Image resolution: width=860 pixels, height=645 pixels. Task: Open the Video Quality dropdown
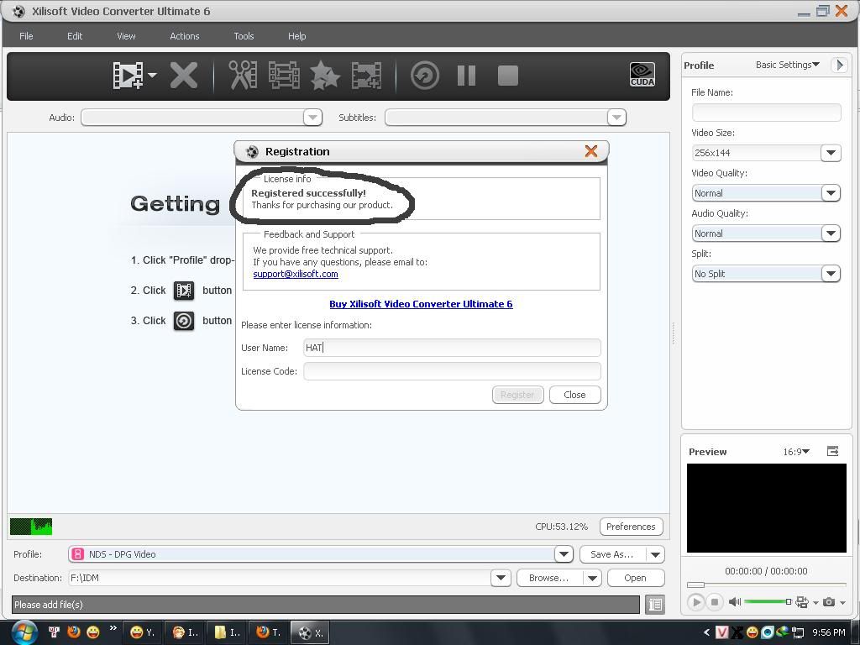coord(831,193)
